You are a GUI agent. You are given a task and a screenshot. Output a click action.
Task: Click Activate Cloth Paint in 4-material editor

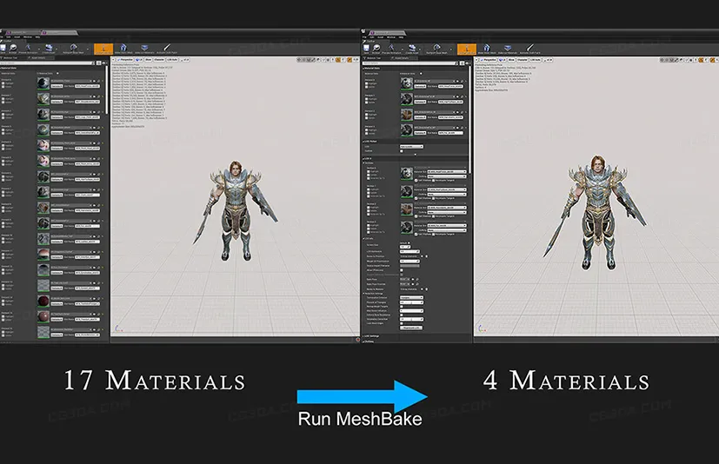pos(530,48)
